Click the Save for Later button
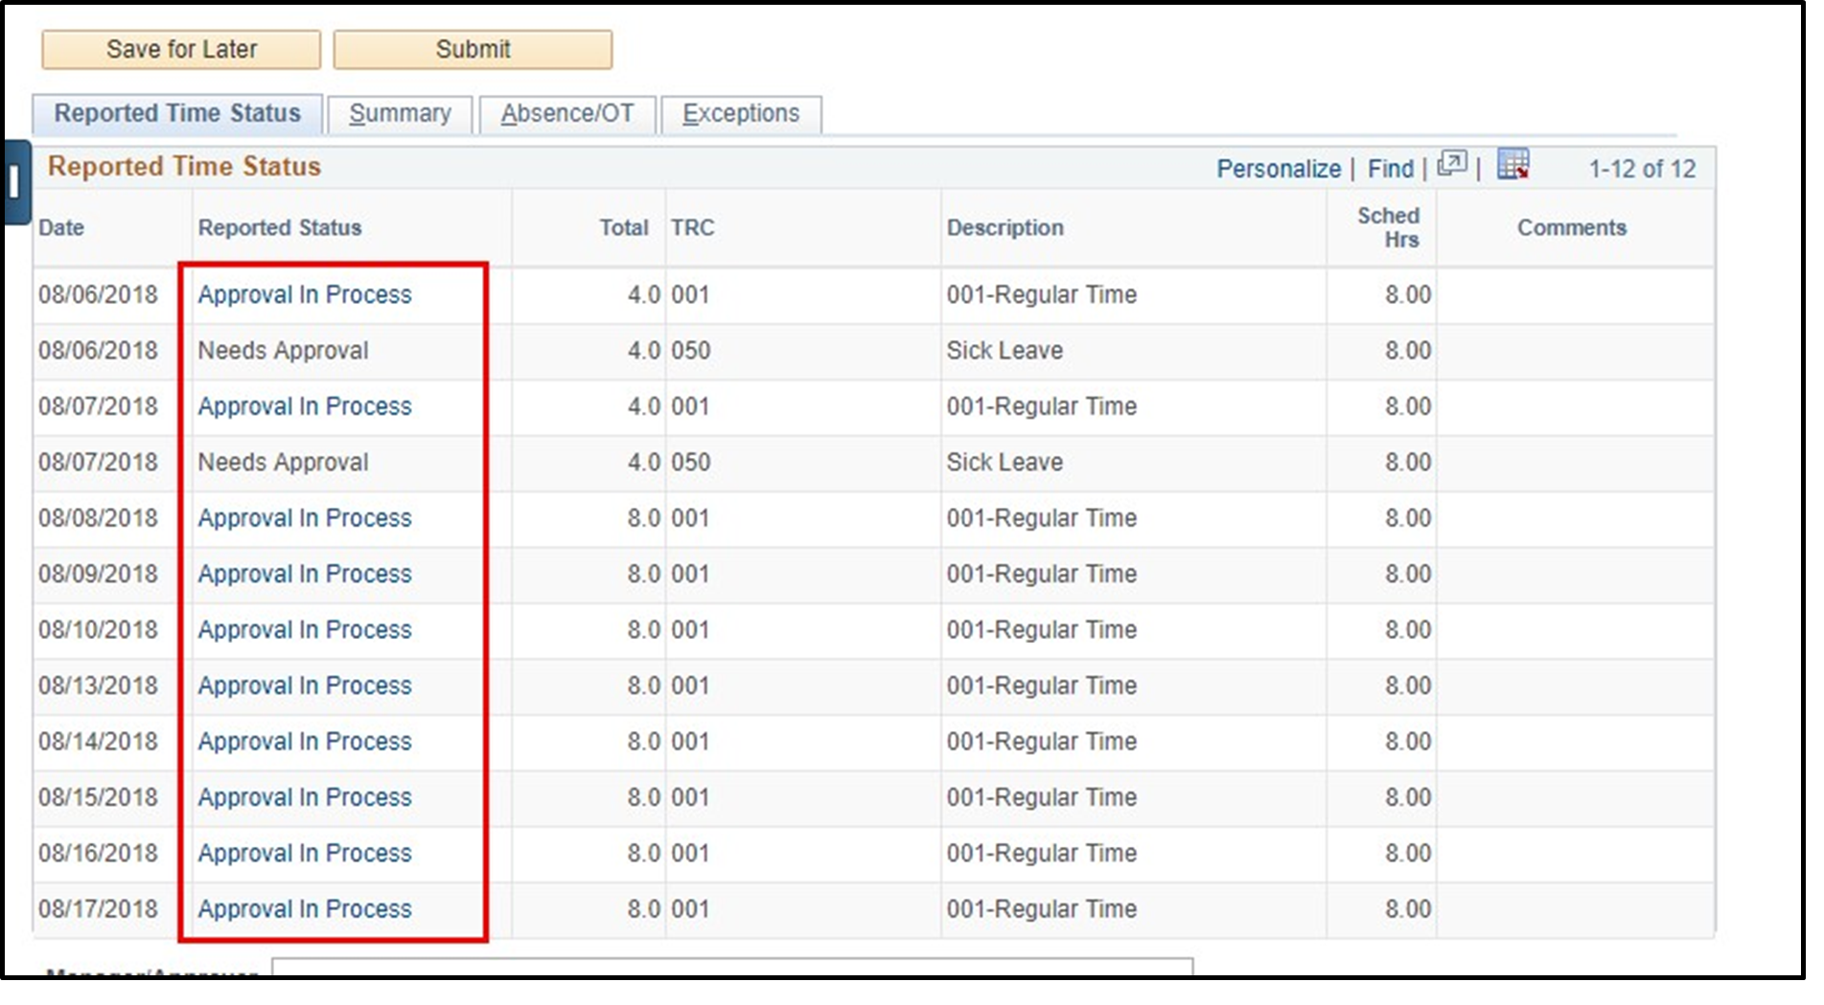 point(180,49)
